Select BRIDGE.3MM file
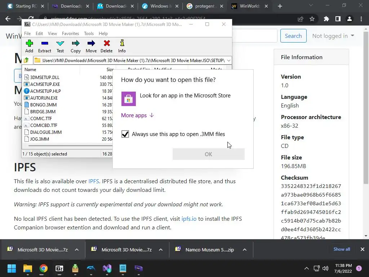The image size is (369, 277). 43,111
